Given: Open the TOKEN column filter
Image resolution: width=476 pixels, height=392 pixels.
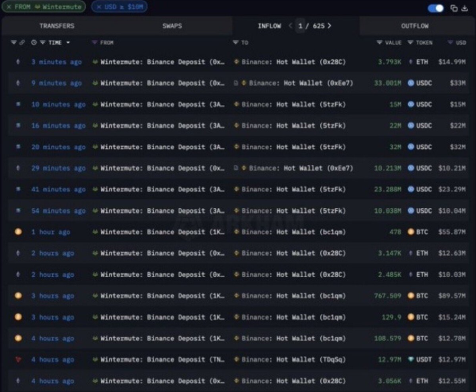Looking at the screenshot, I should coord(410,42).
